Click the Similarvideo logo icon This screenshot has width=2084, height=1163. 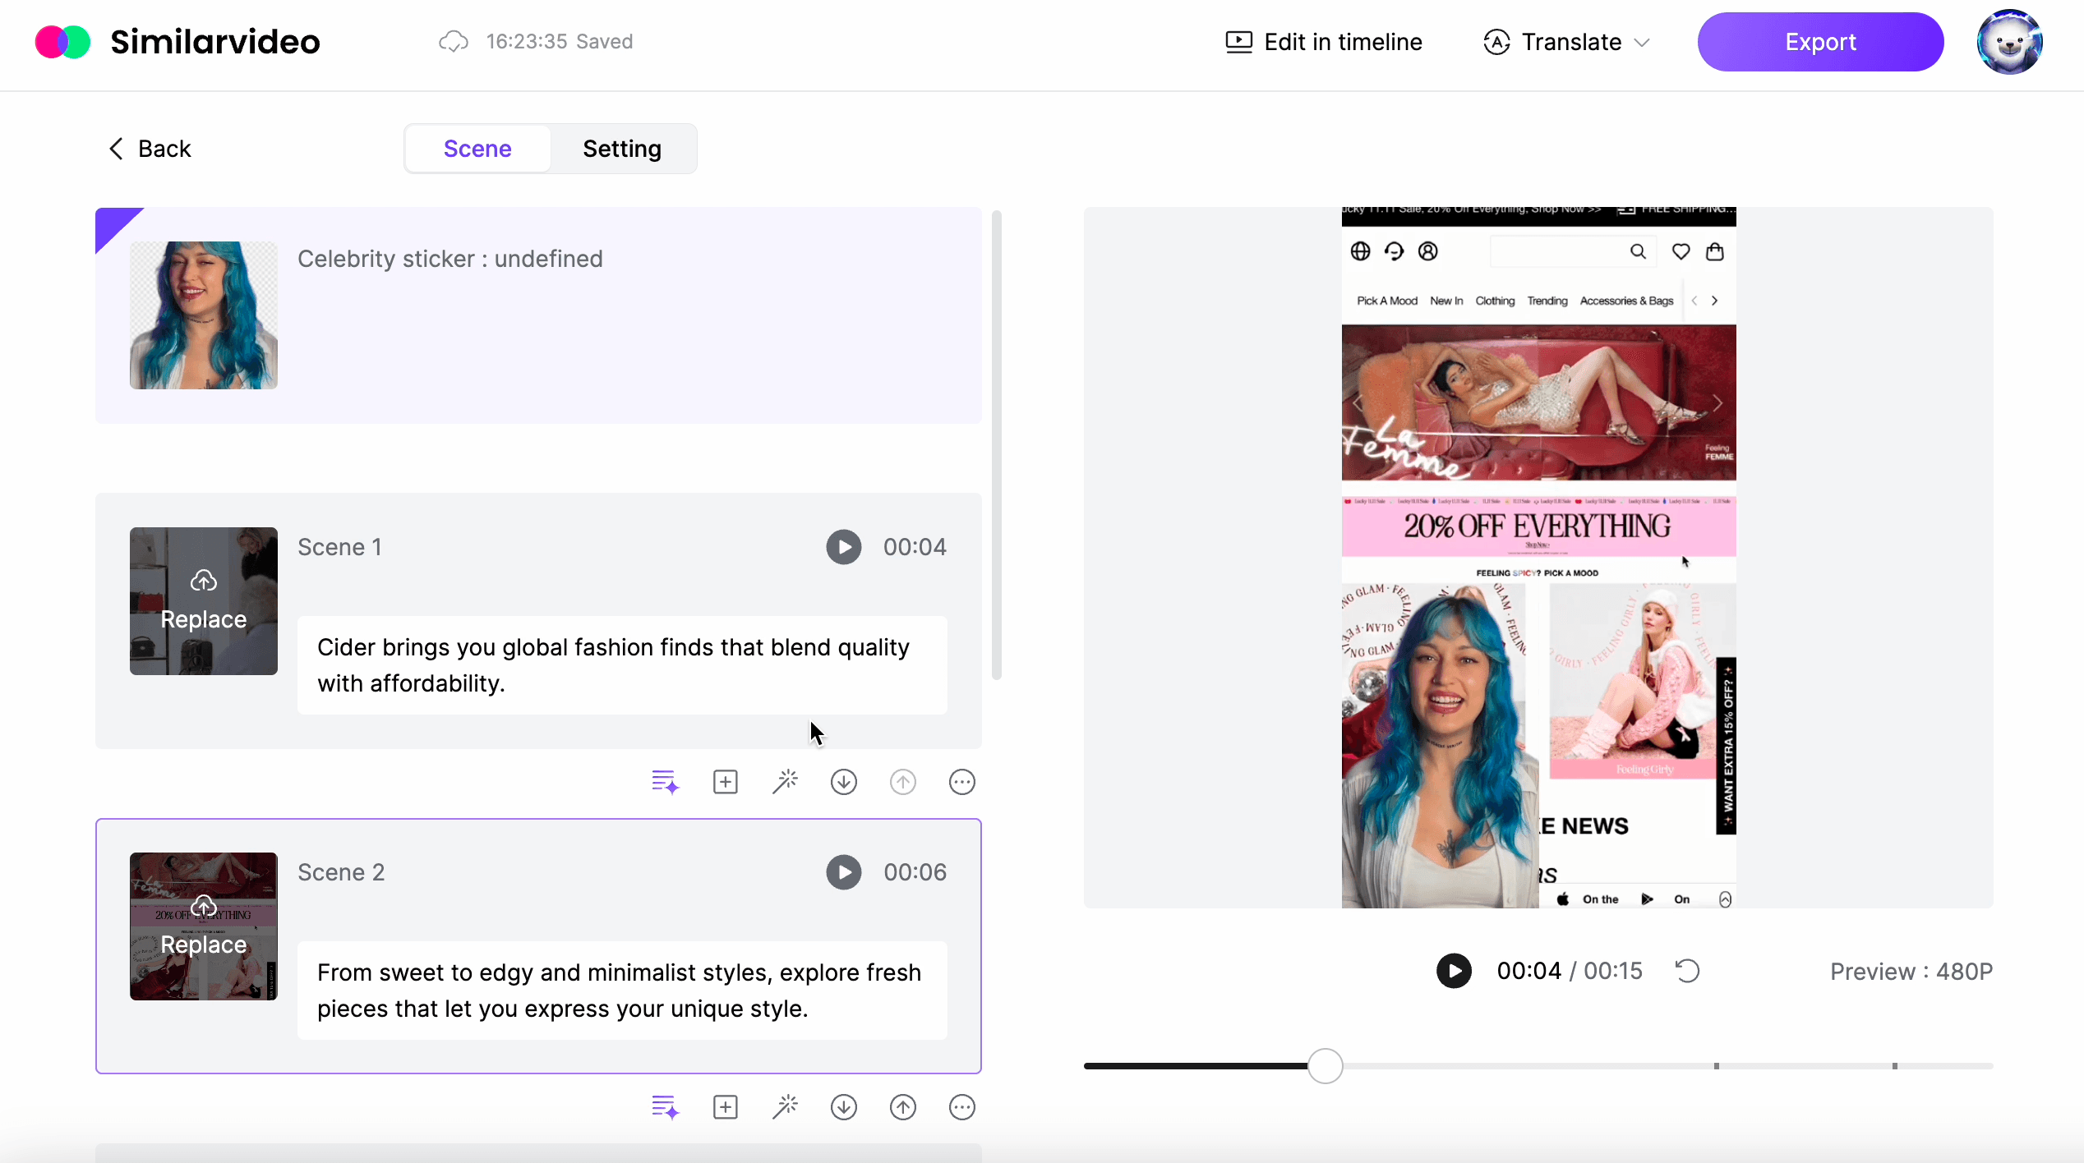62,42
